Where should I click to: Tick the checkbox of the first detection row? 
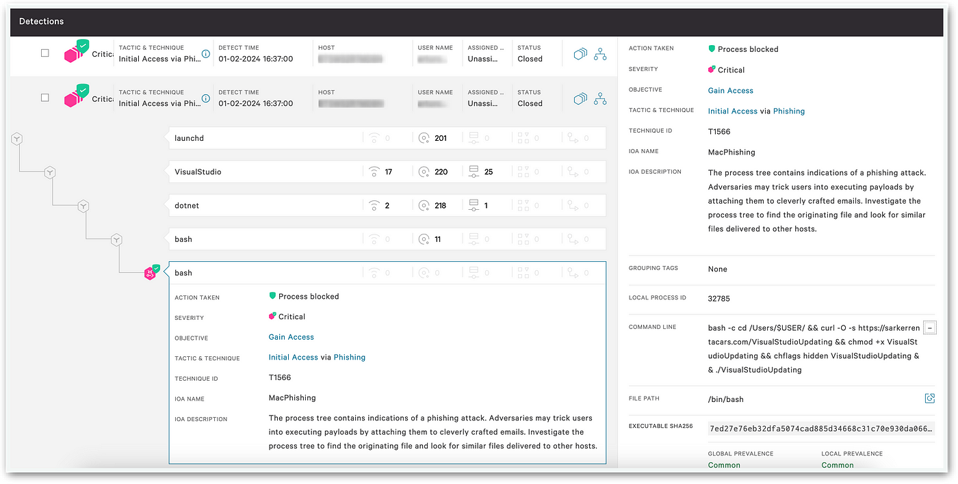[x=45, y=53]
